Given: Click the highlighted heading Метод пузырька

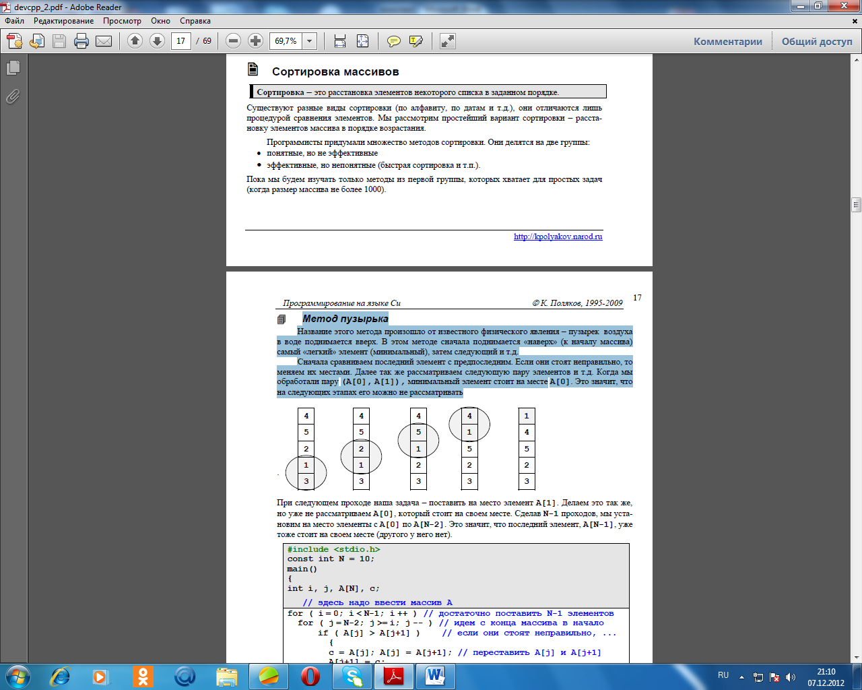Looking at the screenshot, I should point(345,319).
